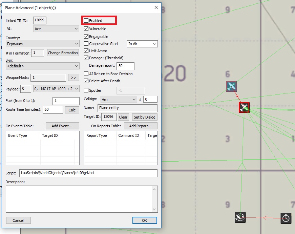This screenshot has height=234, width=295.
Task: Close the Plane Advanced dialog
Action: [156, 7]
